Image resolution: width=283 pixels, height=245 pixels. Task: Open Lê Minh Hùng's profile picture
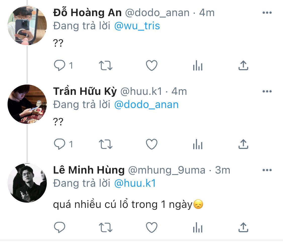pyautogui.click(x=27, y=183)
